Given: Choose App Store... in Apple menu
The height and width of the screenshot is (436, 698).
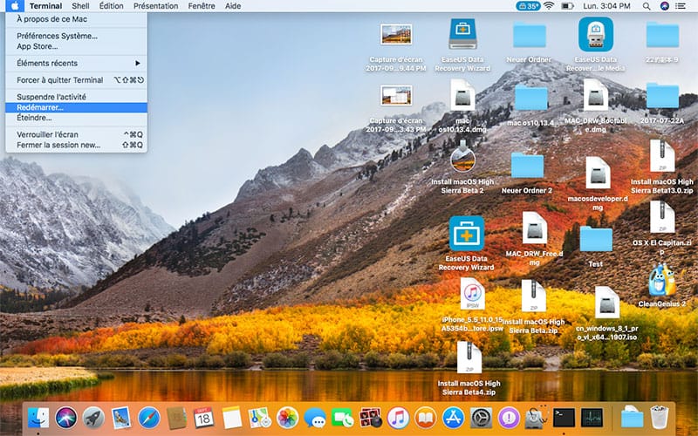Looking at the screenshot, I should [x=76, y=46].
